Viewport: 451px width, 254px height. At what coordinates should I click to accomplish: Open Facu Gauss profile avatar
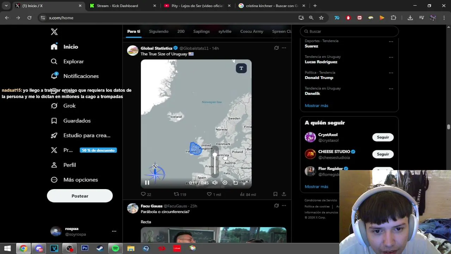(x=133, y=208)
